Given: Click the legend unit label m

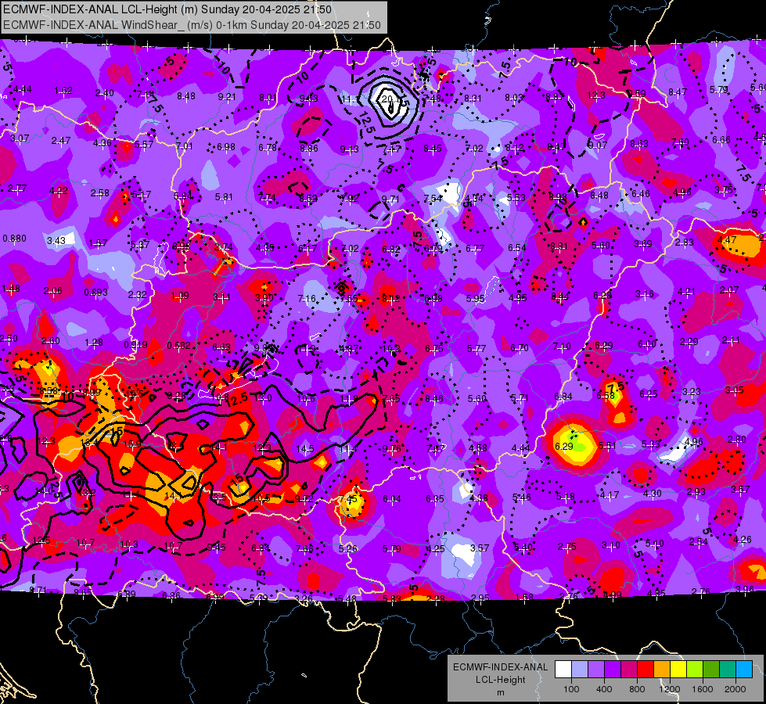Looking at the screenshot, I should [x=500, y=693].
